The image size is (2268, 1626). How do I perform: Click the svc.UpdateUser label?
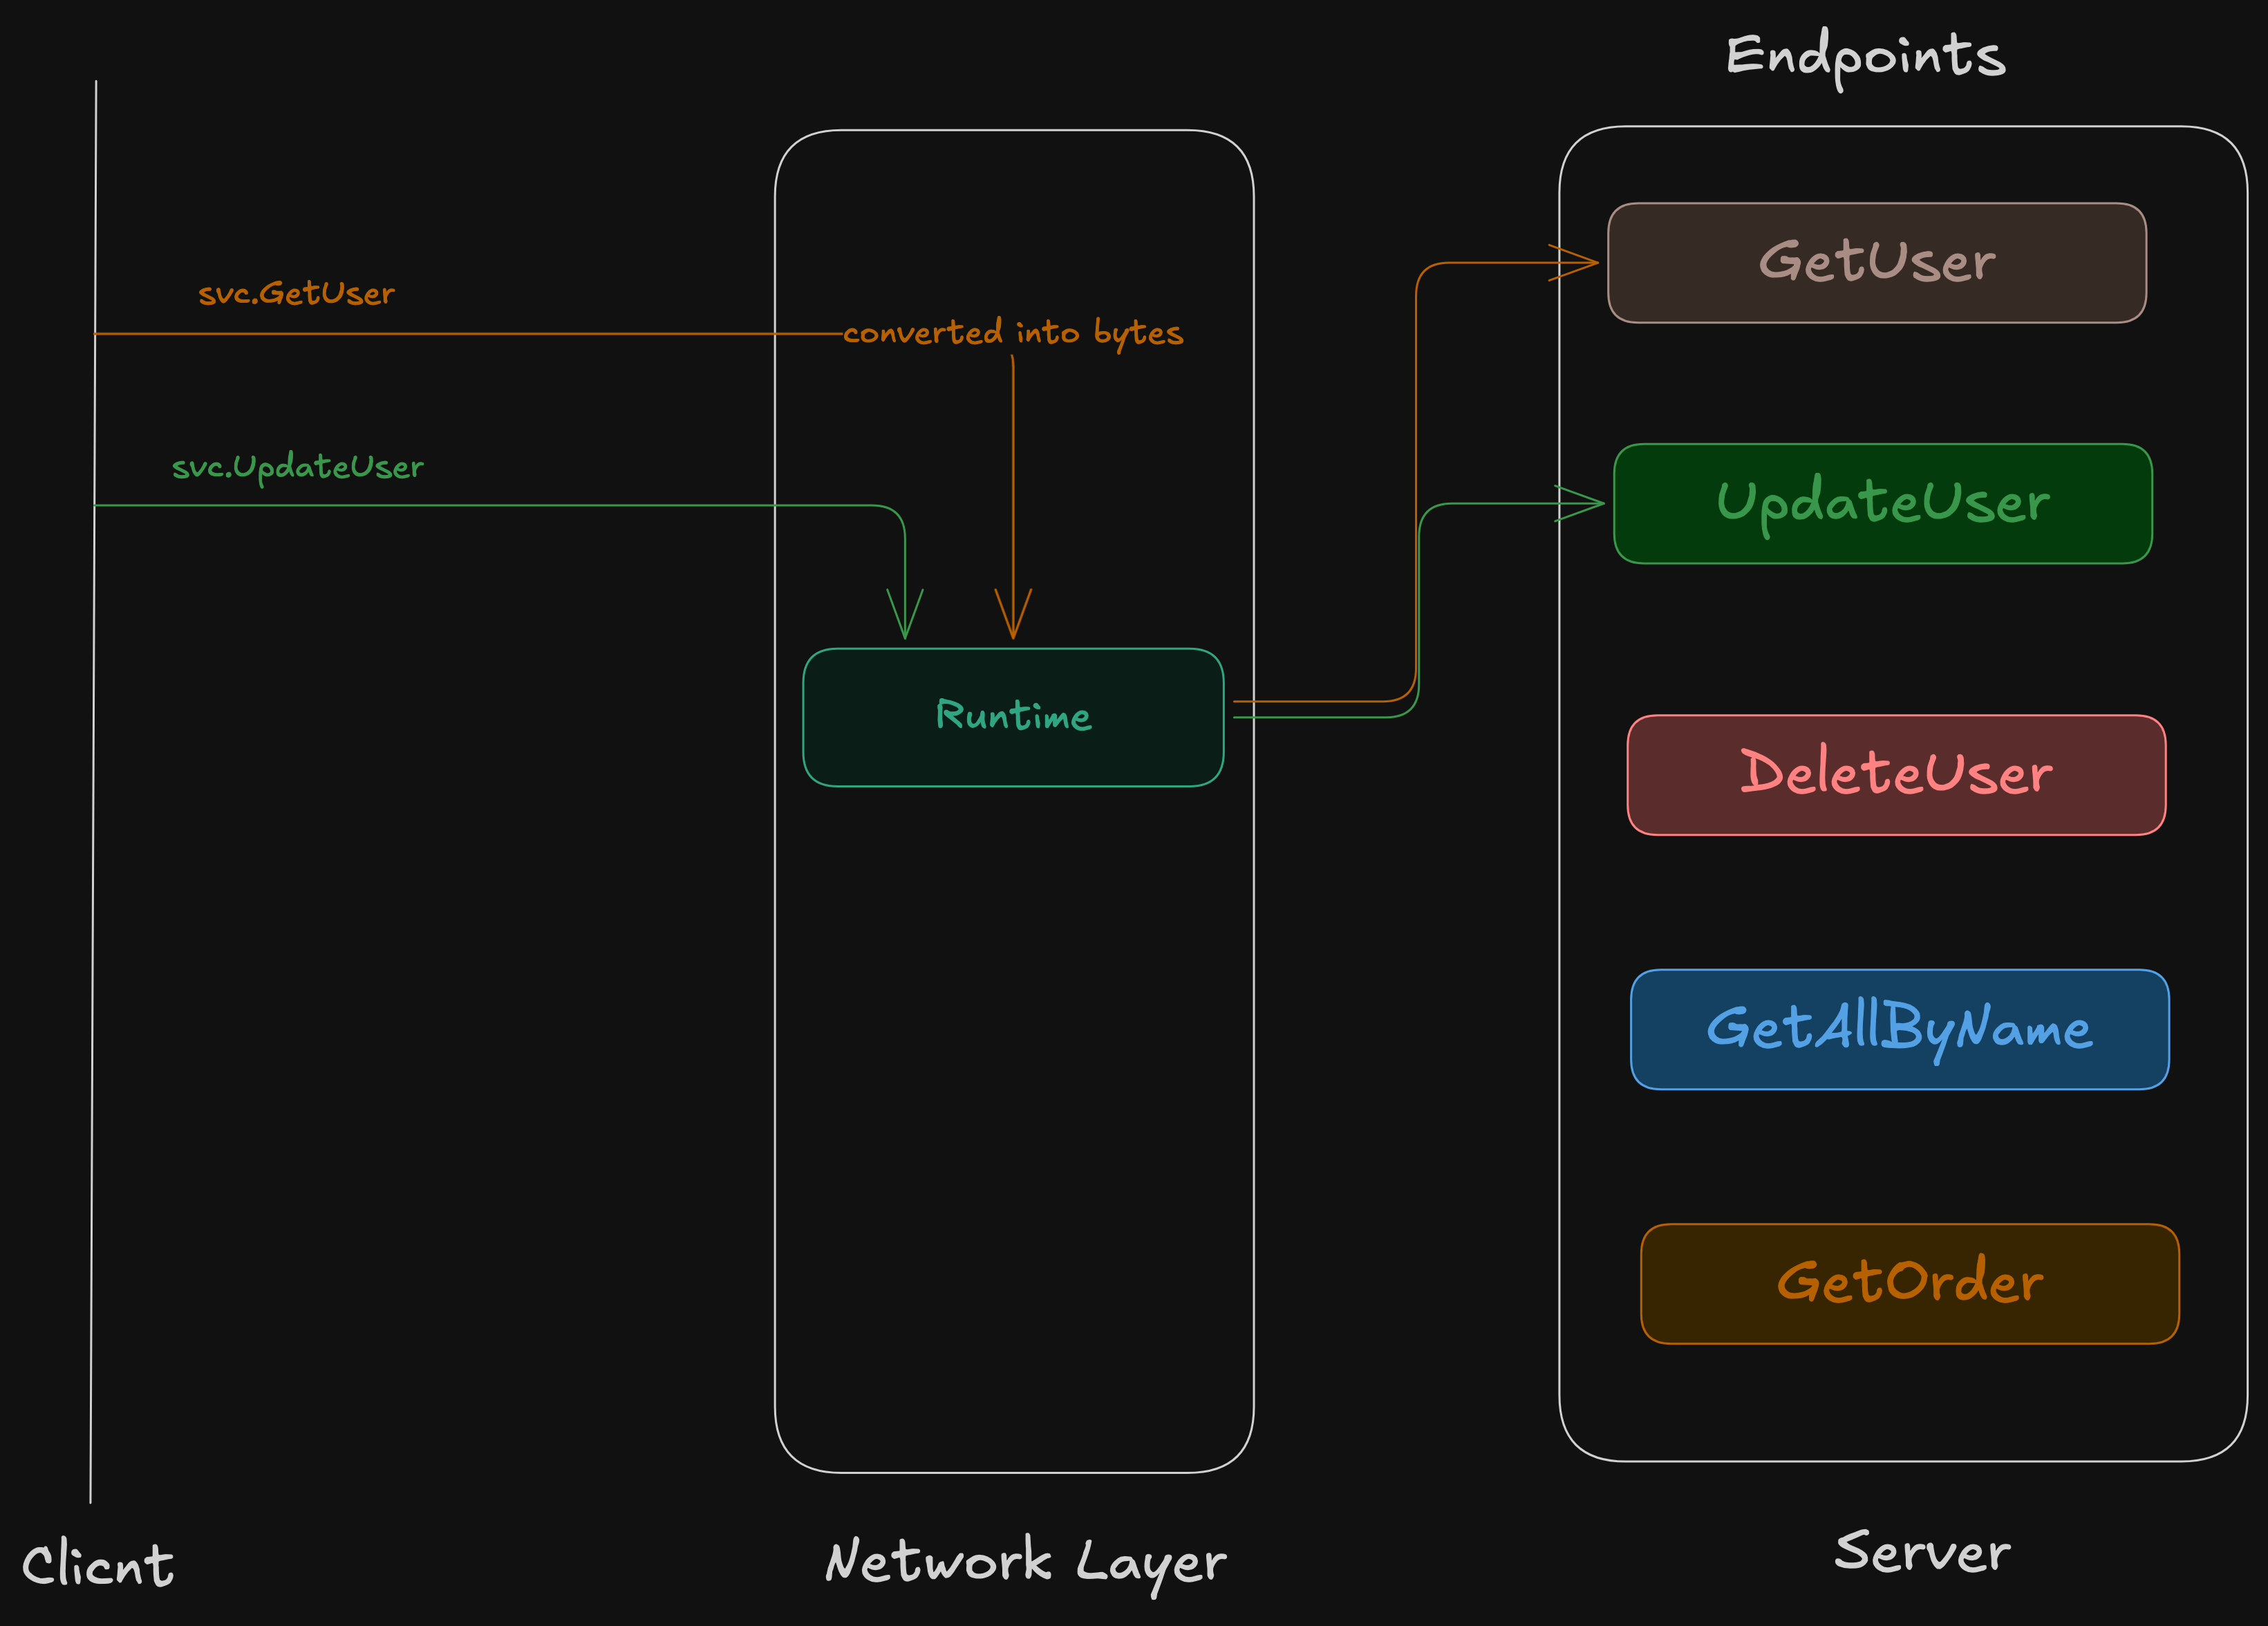coord(297,467)
